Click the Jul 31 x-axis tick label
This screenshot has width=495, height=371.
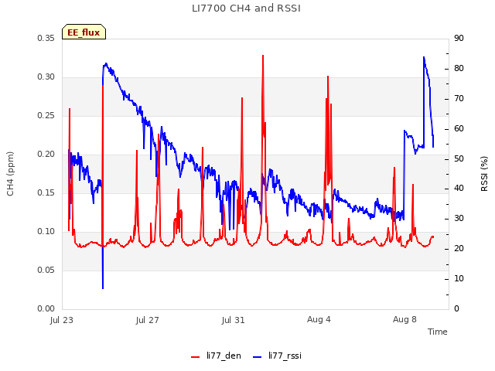234,320
